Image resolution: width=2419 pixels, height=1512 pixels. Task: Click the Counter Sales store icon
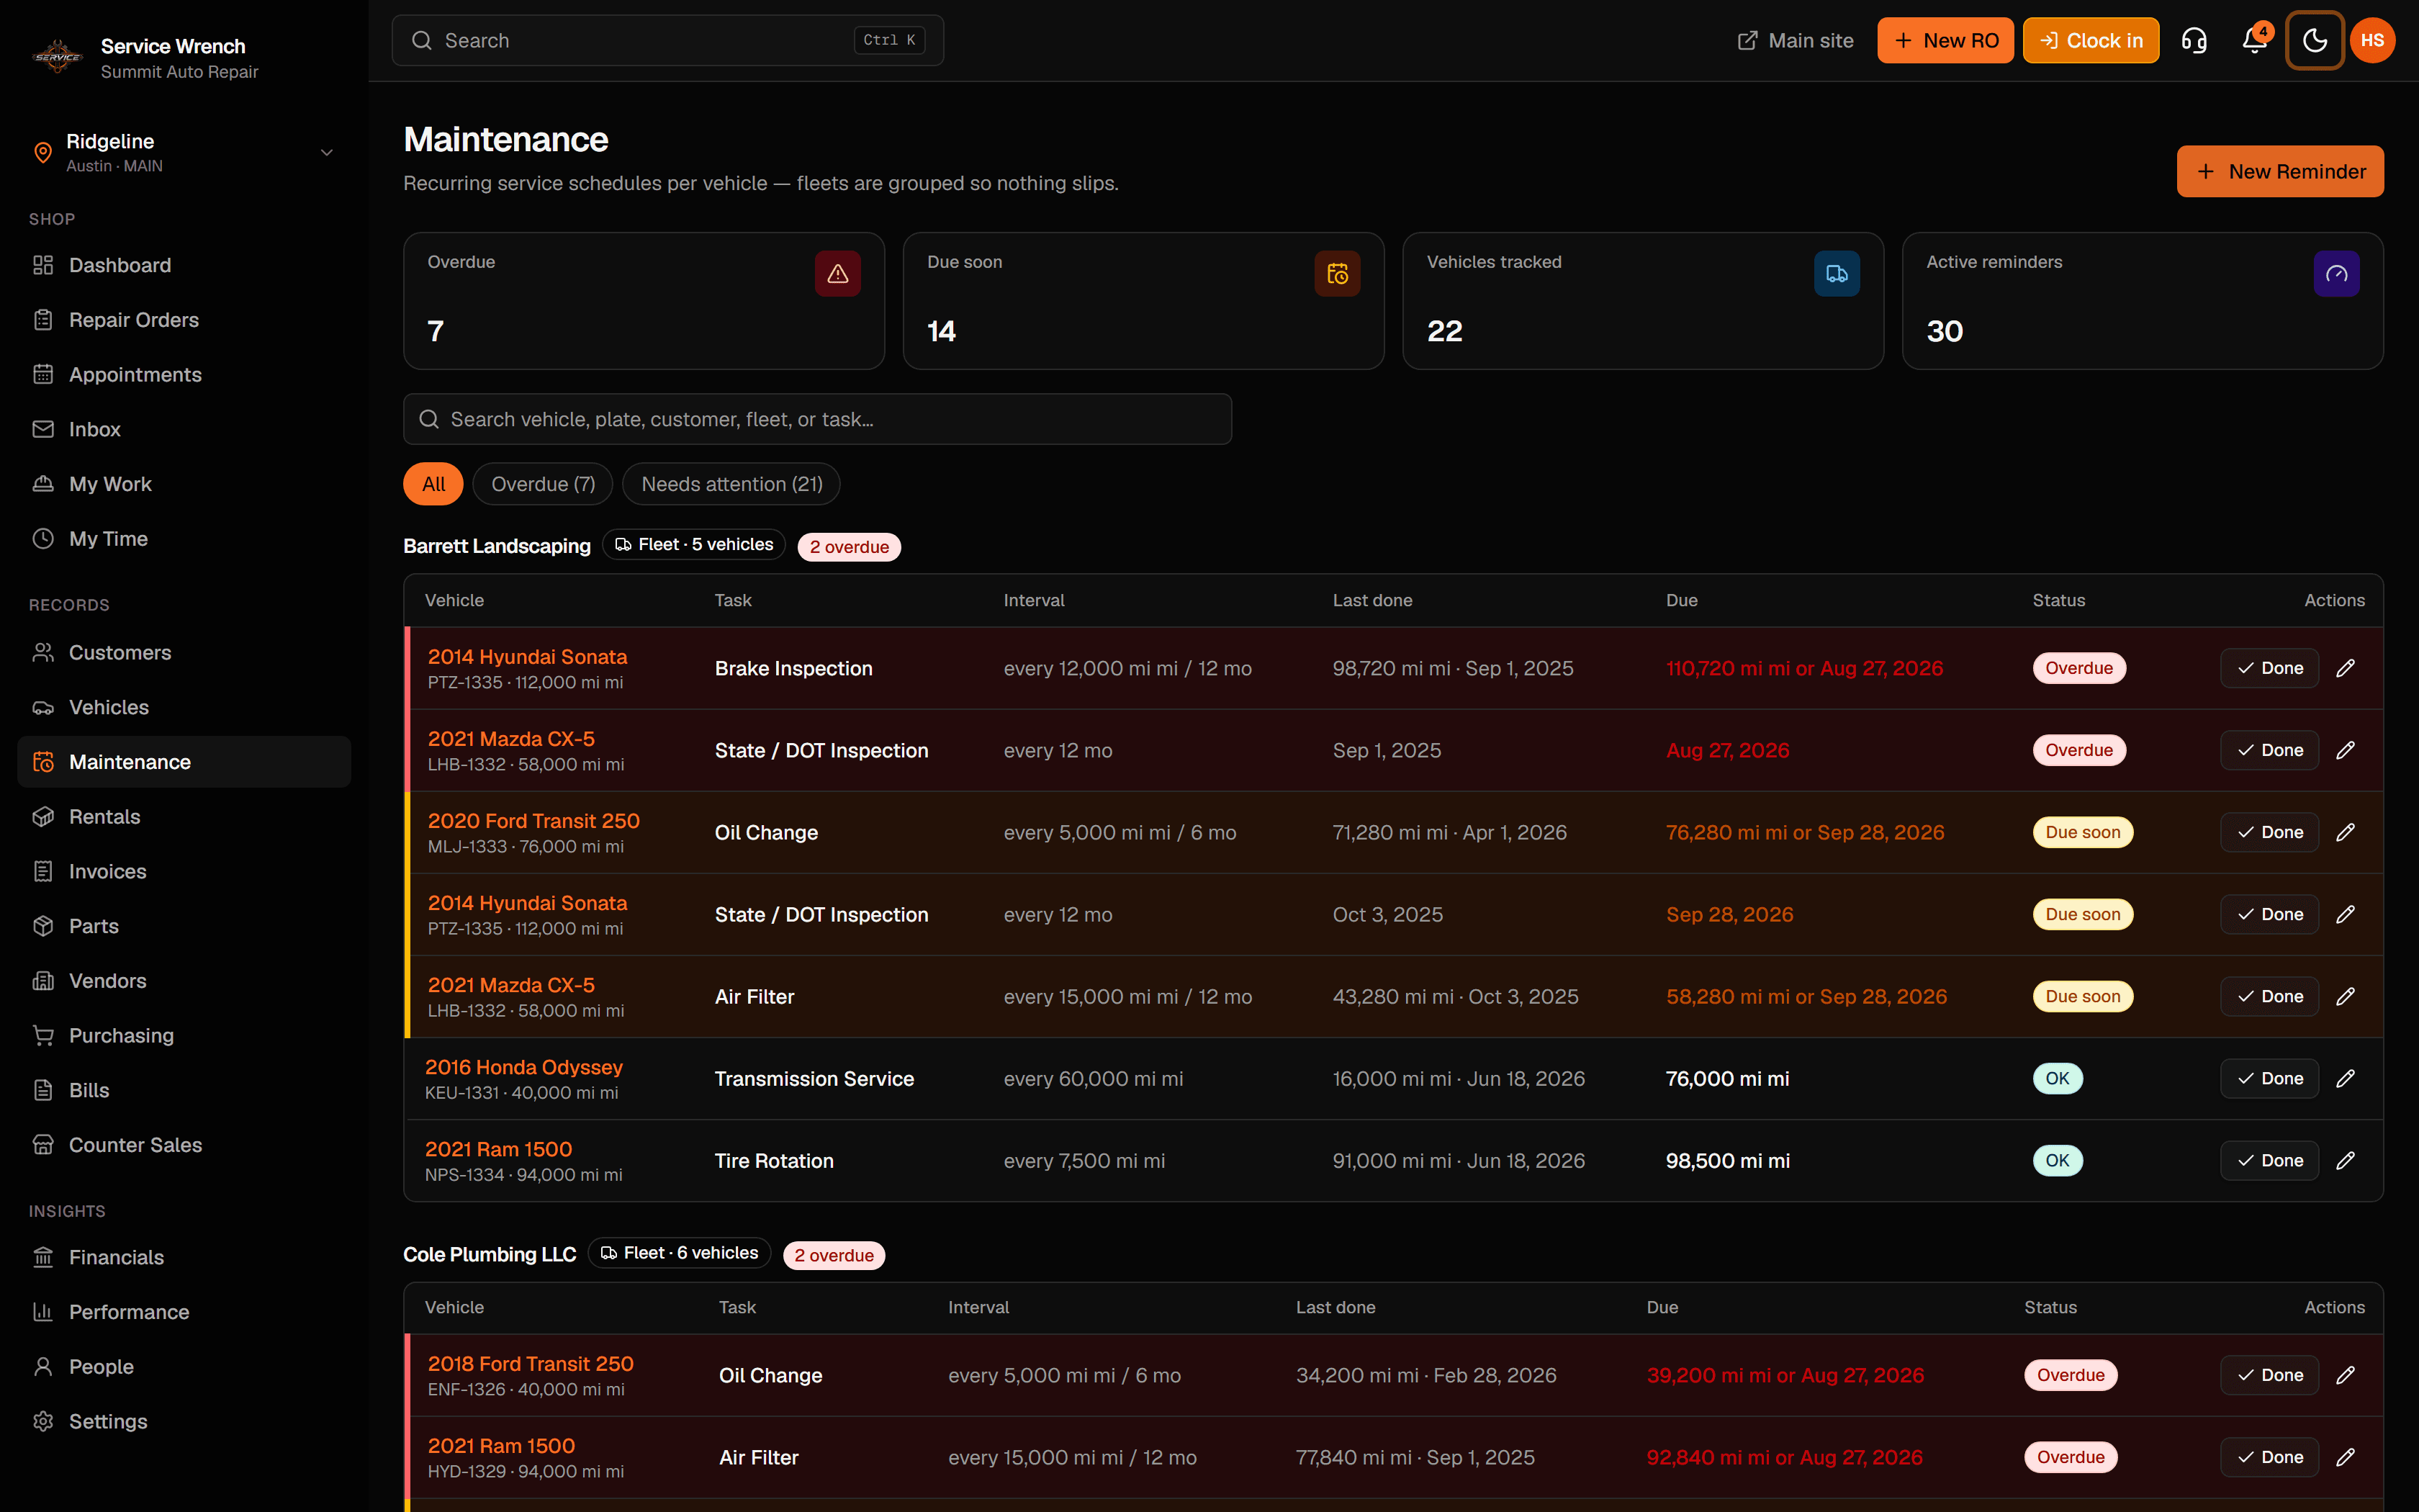[43, 1145]
